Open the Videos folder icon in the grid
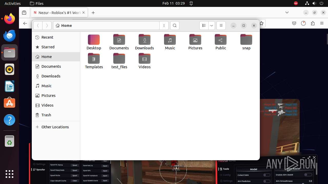Viewport: 328px width, 184px height. coord(145,61)
